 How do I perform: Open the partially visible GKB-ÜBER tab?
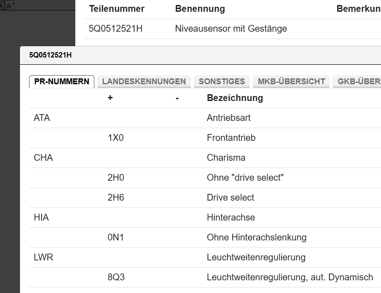pyautogui.click(x=357, y=82)
